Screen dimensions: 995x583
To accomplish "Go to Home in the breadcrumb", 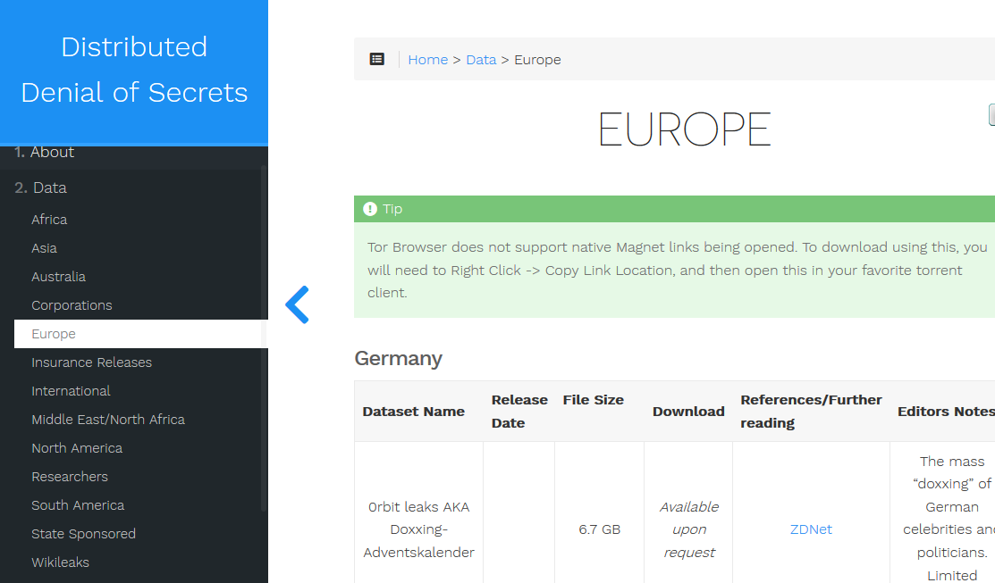I will tap(427, 60).
